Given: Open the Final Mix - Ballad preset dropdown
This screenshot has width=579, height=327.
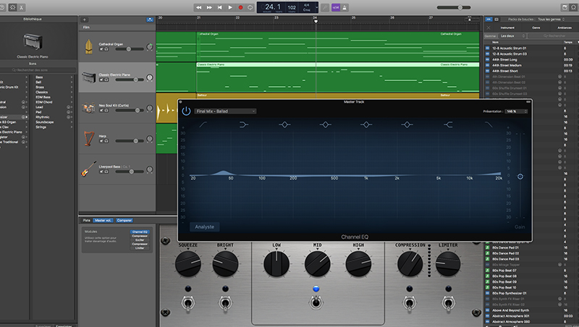Looking at the screenshot, I should tap(225, 111).
